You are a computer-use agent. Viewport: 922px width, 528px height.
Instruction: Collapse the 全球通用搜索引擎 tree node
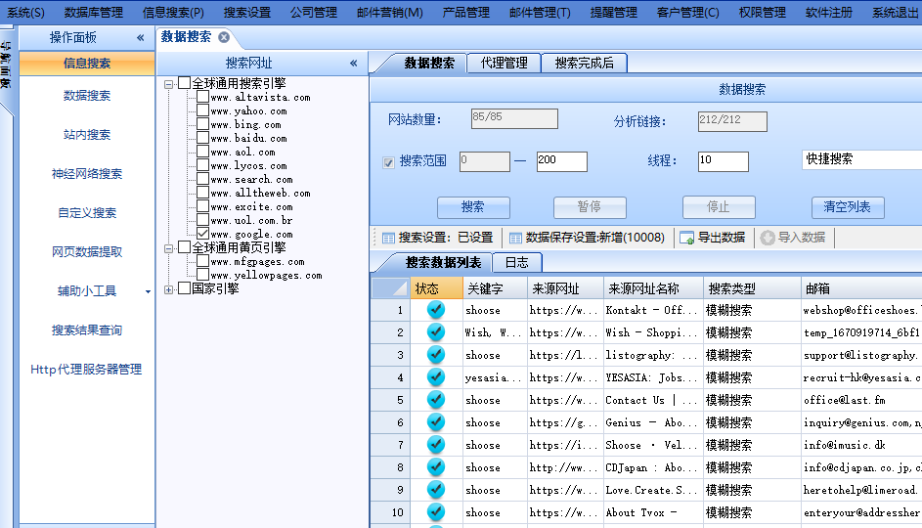click(x=169, y=84)
